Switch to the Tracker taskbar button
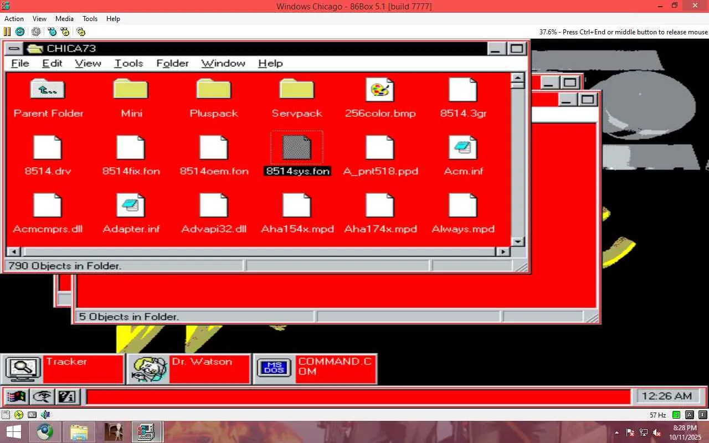709x443 pixels. coord(63,369)
